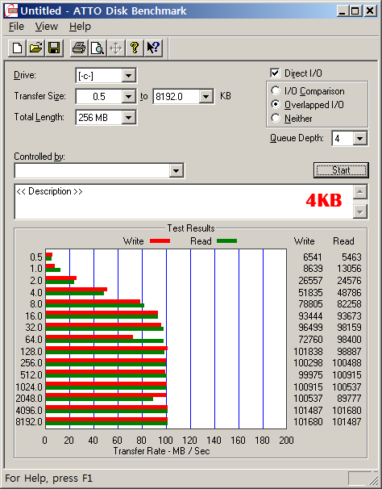Click the Start benchmark button

click(341, 170)
